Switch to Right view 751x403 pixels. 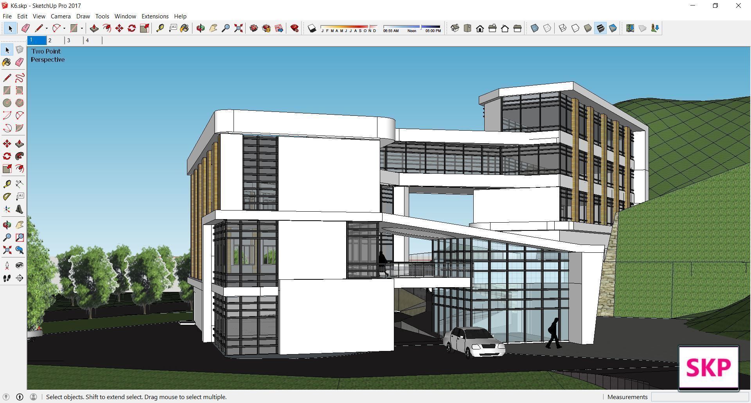492,28
